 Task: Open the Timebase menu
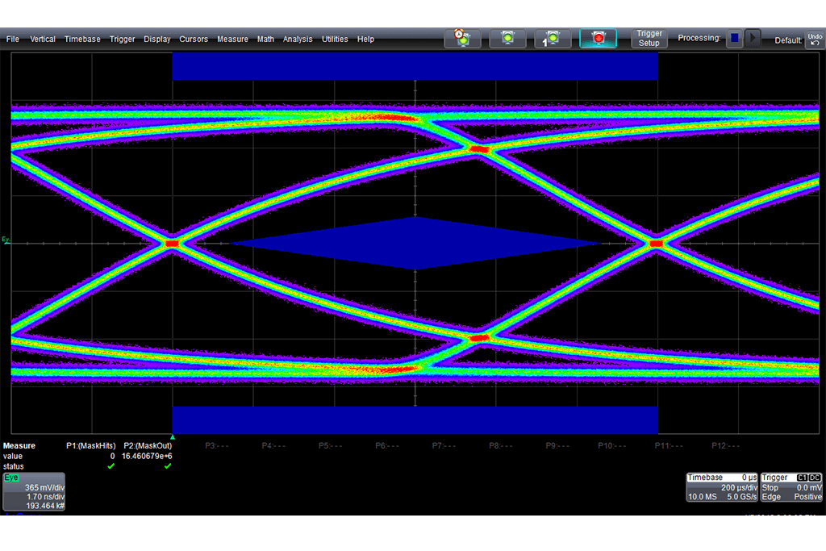point(82,39)
